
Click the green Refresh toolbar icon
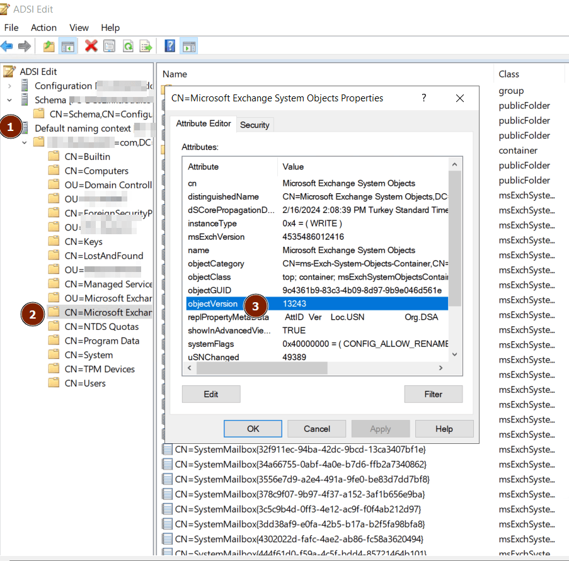coord(128,46)
